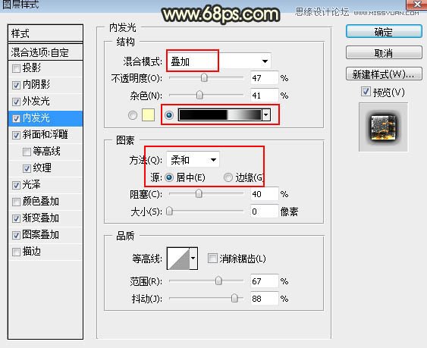The width and height of the screenshot is (427, 348).
Task: Open the 外发光 style settings
Action: (x=36, y=102)
